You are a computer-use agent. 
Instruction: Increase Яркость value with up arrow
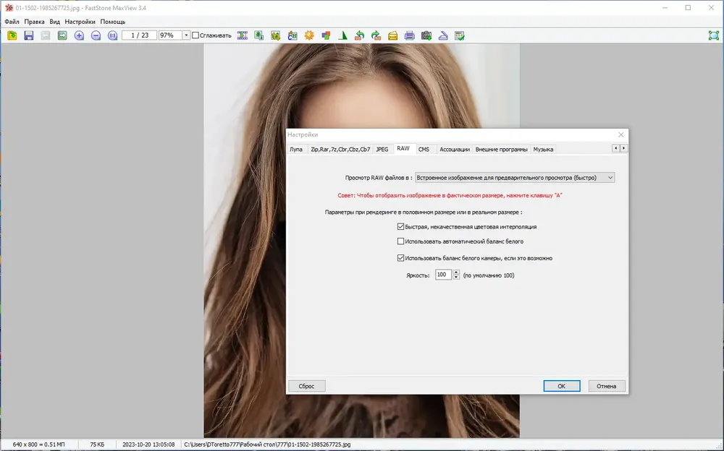coord(456,272)
